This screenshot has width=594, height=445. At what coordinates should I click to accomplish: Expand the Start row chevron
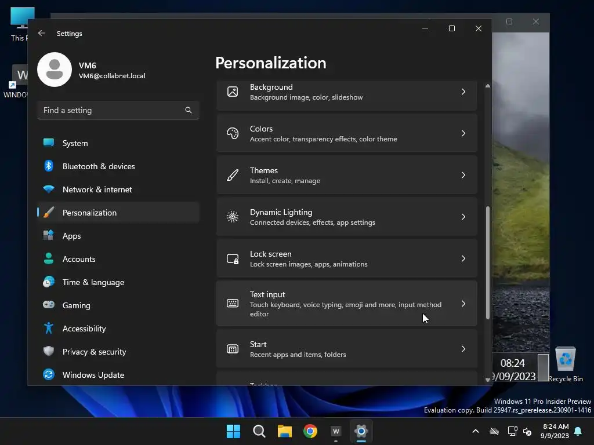point(463,349)
